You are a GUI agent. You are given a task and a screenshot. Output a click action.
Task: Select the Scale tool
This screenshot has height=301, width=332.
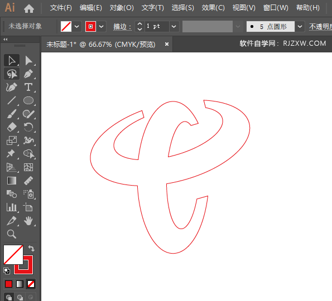coord(12,140)
